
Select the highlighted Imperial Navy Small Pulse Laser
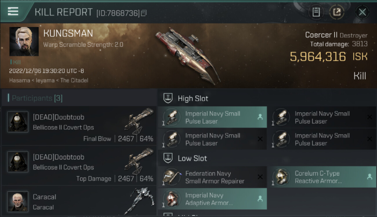[x=212, y=117]
